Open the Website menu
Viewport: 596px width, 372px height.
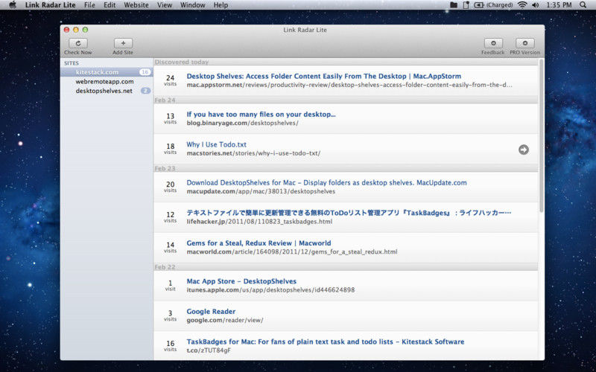point(136,5)
